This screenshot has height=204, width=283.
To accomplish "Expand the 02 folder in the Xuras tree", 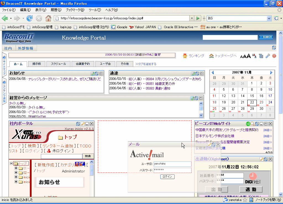I will point(16,172).
